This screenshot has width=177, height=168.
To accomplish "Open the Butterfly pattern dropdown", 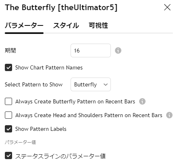I will point(91,84).
